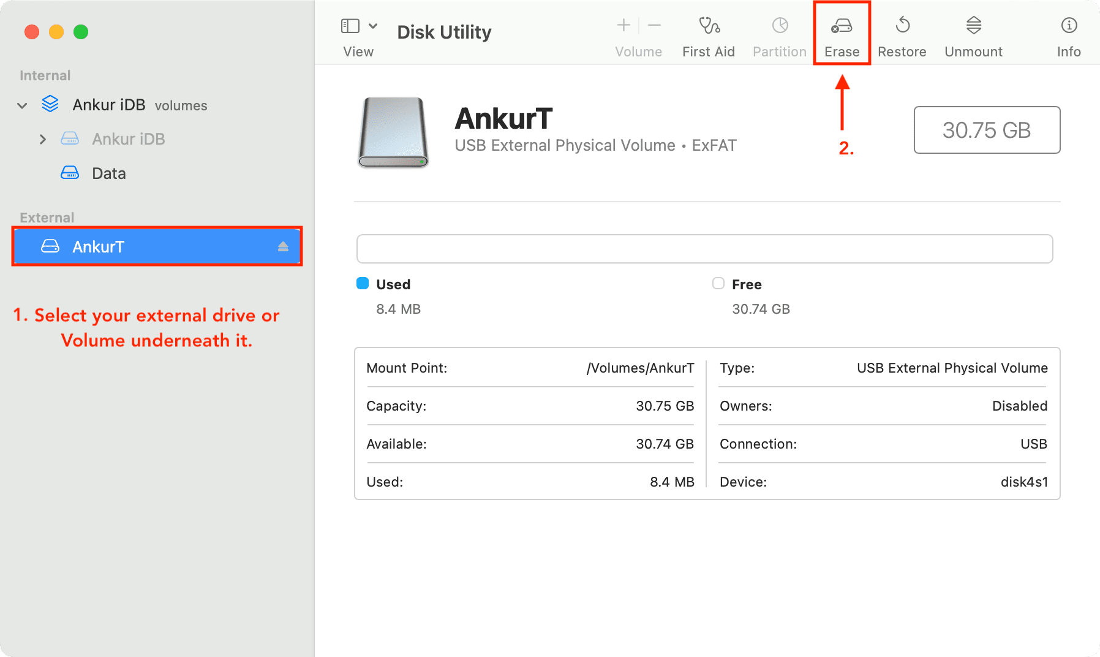Click the large AnkurT drive image
This screenshot has height=657, width=1100.
(x=393, y=132)
